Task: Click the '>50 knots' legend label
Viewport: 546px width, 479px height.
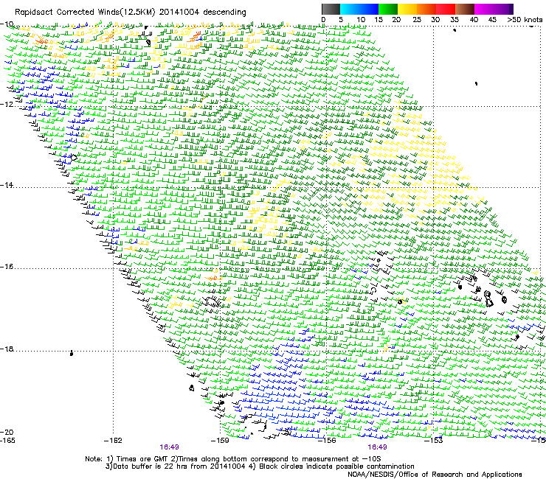Action: (525, 19)
